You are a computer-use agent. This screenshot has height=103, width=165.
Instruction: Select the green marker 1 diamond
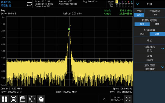tap(69, 29)
